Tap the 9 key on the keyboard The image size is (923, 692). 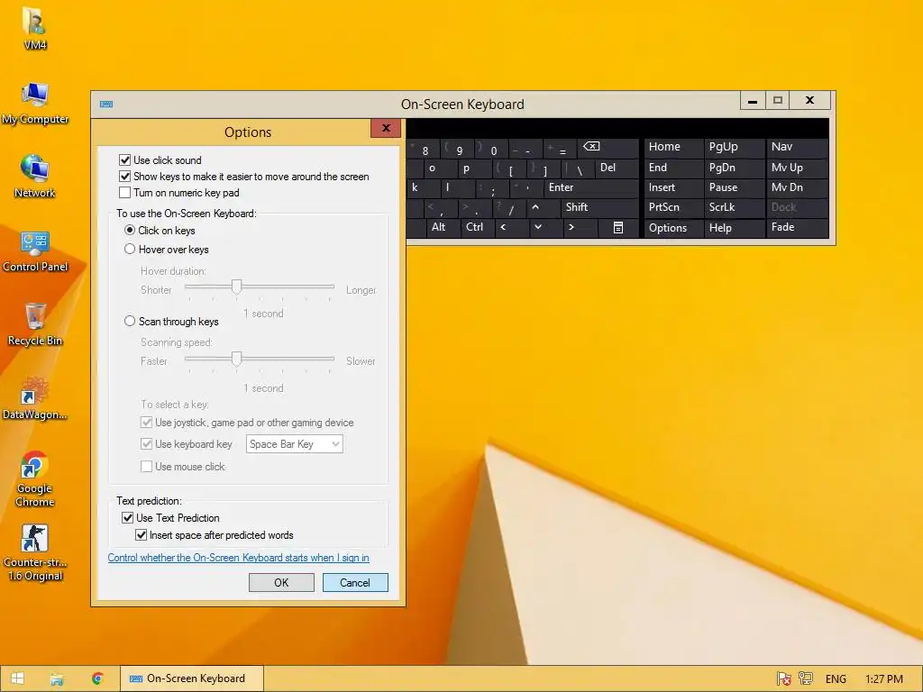(457, 150)
